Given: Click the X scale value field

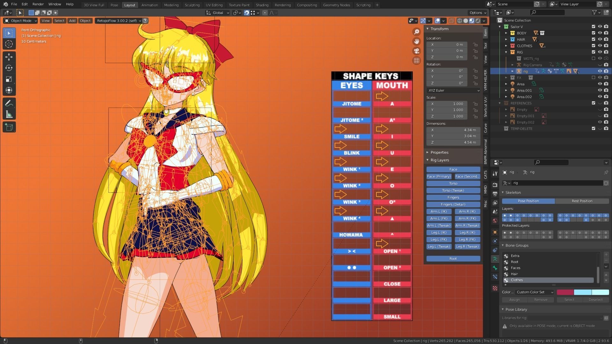Looking at the screenshot, I should pos(447,104).
